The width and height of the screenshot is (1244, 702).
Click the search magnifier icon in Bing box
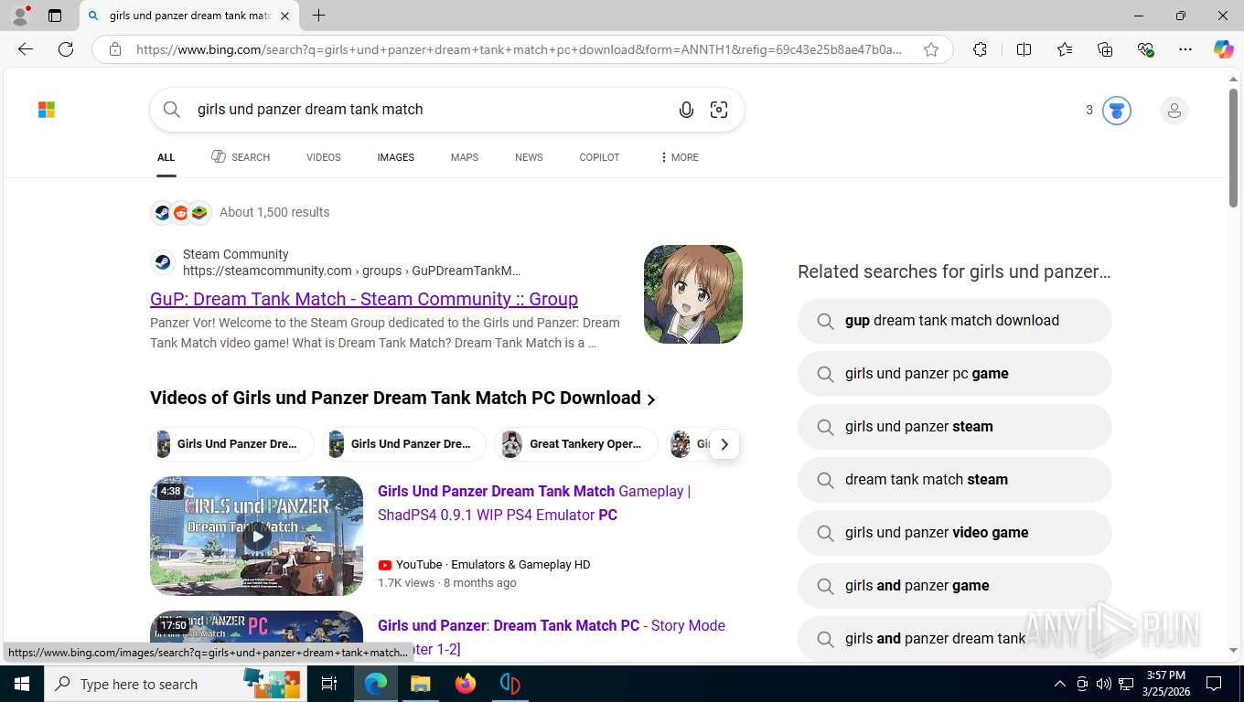(x=172, y=110)
